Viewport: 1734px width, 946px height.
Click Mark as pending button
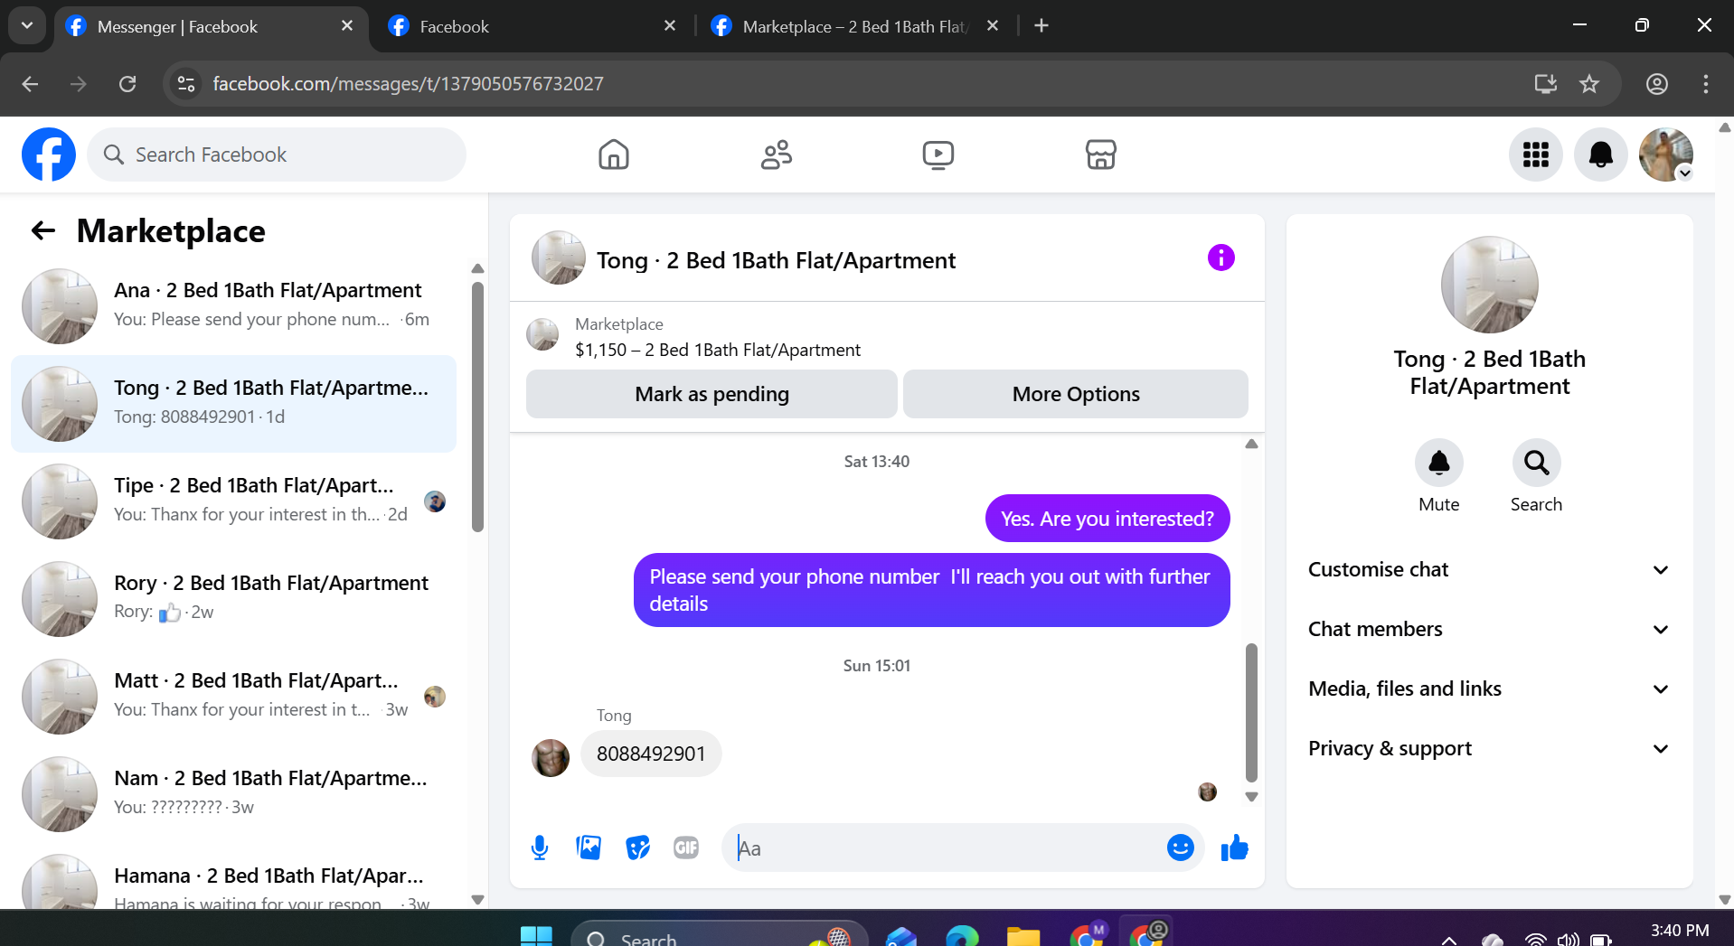pyautogui.click(x=712, y=394)
